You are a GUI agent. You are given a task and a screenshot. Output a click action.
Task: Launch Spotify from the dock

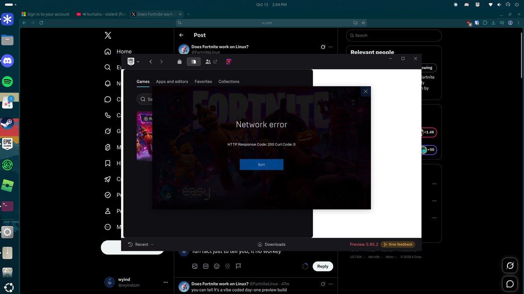click(x=7, y=82)
